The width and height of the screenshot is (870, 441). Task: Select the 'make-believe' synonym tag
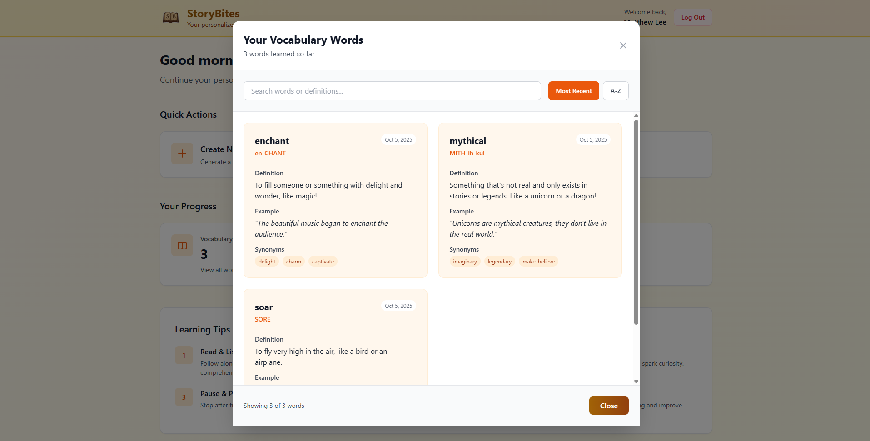pyautogui.click(x=538, y=262)
